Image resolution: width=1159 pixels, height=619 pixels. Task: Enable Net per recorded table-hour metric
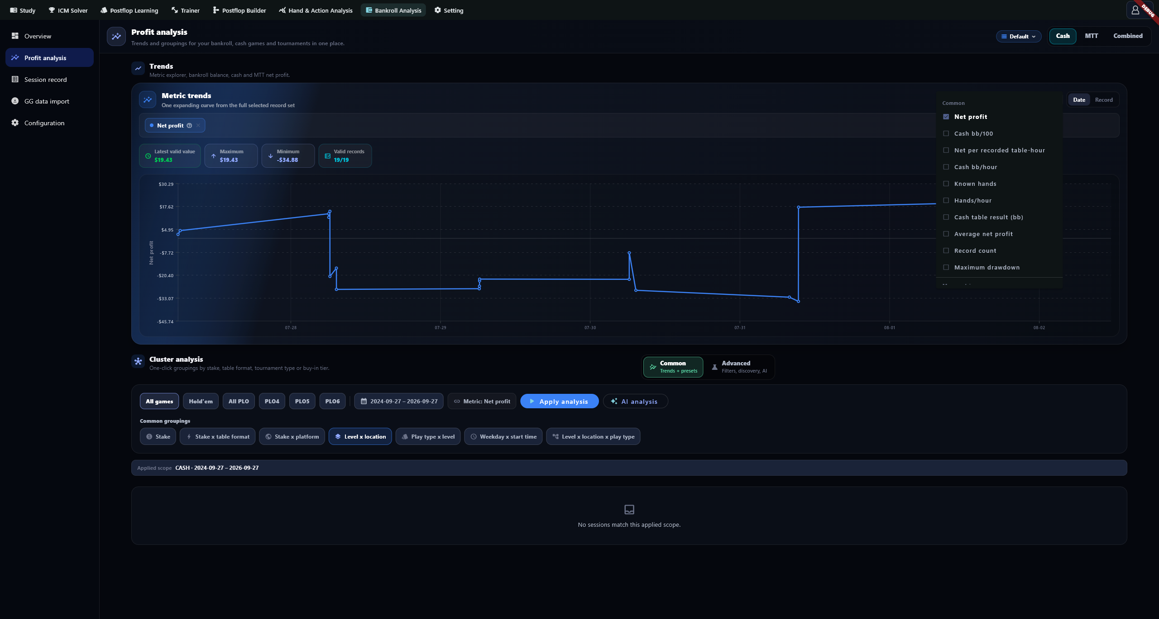tap(946, 150)
